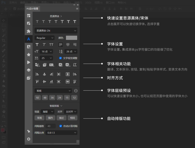Select the Hand tool in Photoshop toolbar
This screenshot has width=195, height=148.
point(4,111)
